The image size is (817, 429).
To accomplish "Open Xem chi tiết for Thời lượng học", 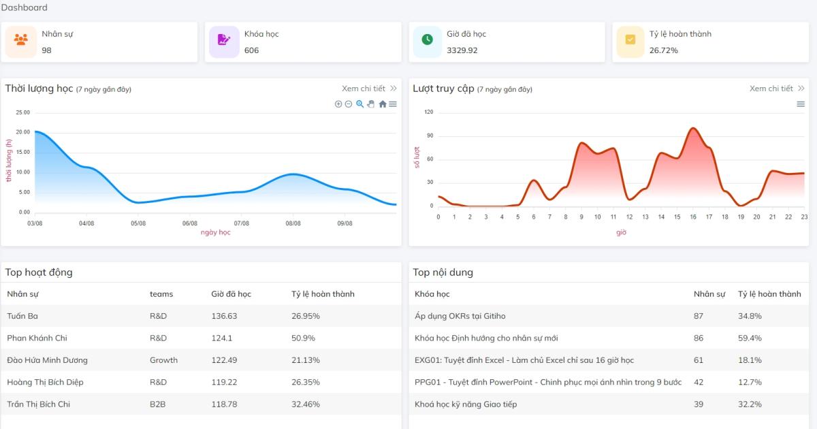I will tap(369, 89).
